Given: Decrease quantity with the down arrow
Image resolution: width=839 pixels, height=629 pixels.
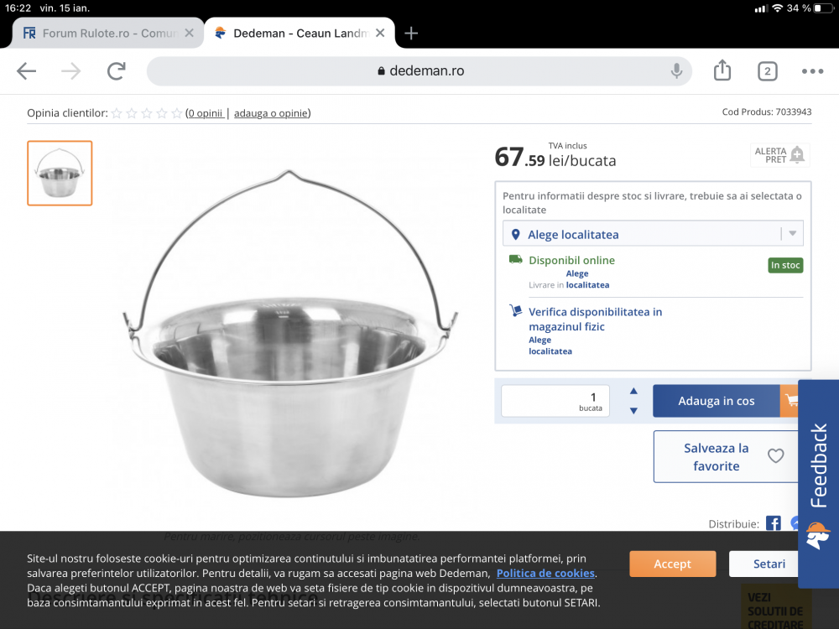Looking at the screenshot, I should click(633, 410).
